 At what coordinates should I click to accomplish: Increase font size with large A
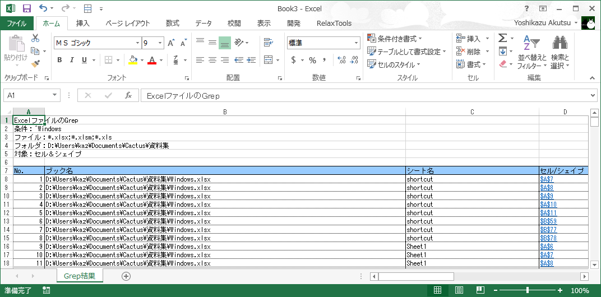[x=171, y=43]
